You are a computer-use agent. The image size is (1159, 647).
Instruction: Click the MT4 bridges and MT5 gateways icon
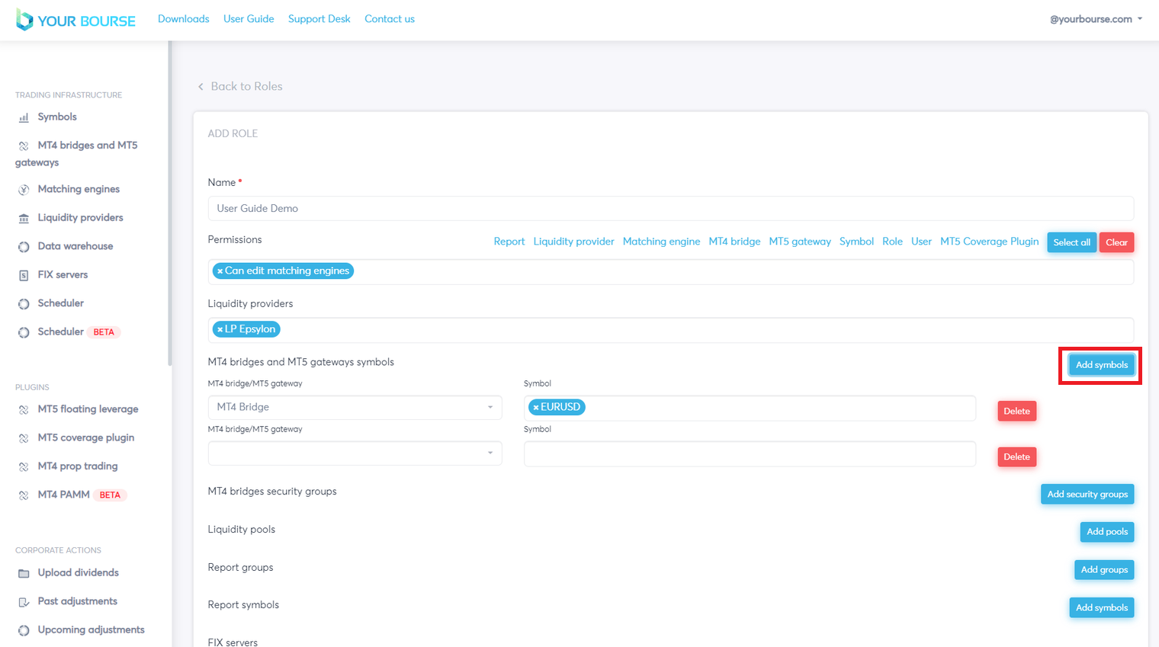pos(24,146)
